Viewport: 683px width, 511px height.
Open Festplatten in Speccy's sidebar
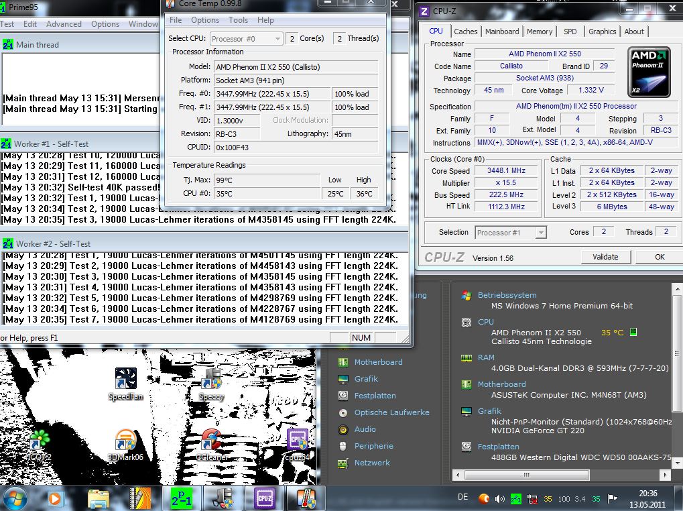click(375, 396)
